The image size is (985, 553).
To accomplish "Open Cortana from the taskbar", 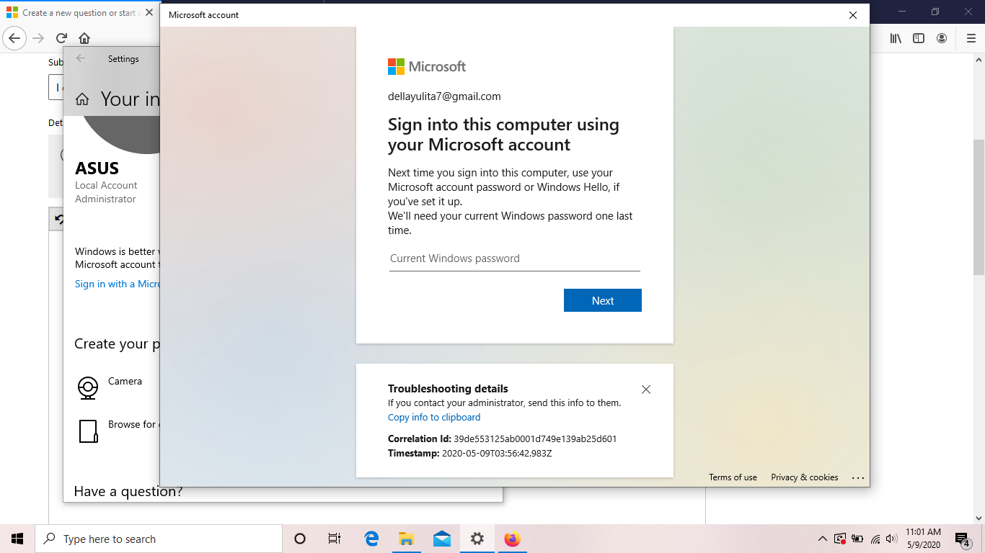I will 300,539.
